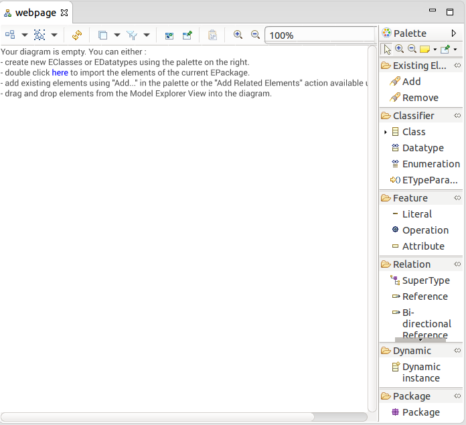Click the orange Refresh diagram icon
466x425 pixels.
tap(77, 35)
